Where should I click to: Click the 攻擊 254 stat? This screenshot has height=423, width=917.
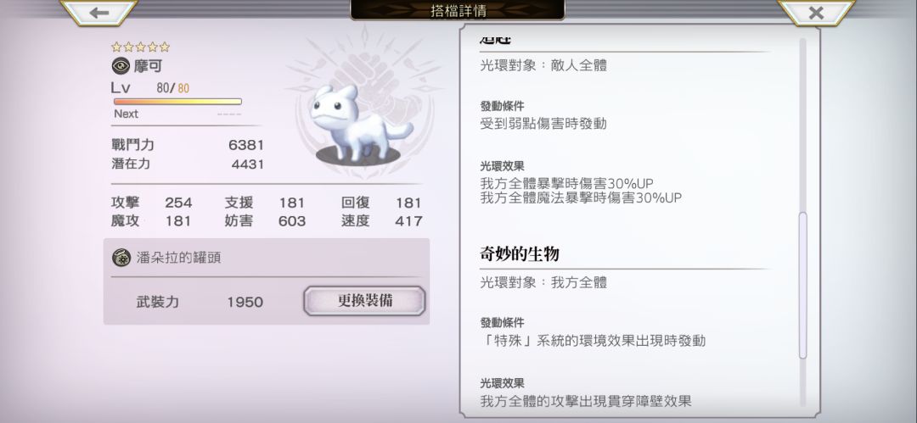point(151,203)
